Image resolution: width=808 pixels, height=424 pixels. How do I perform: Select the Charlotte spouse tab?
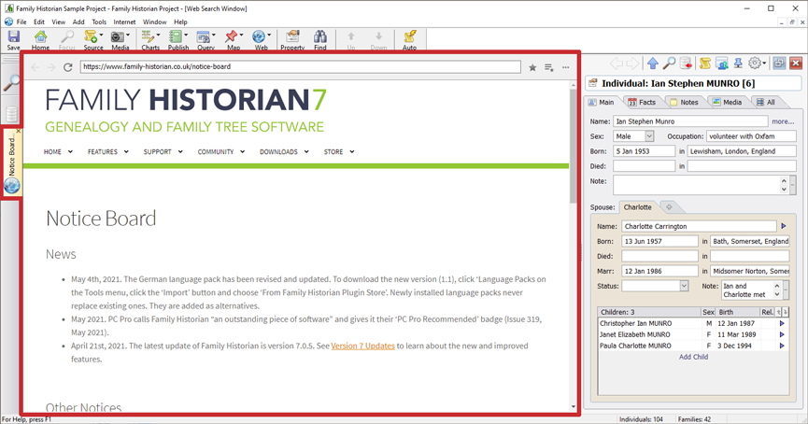pos(637,207)
